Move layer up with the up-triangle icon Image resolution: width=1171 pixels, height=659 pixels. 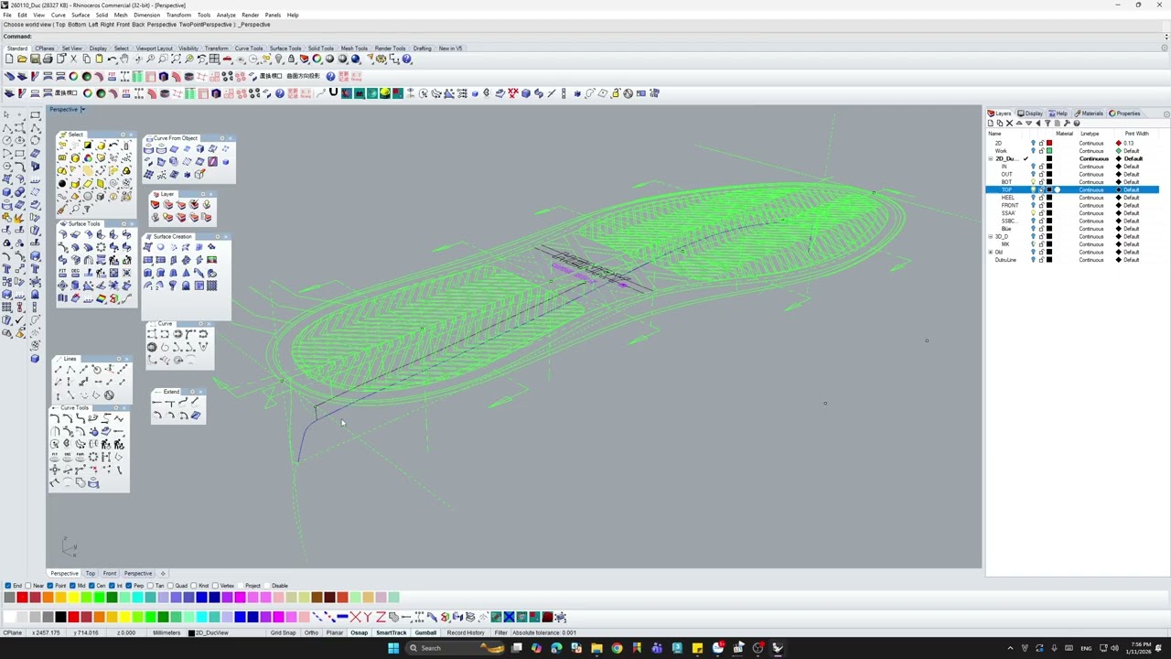pyautogui.click(x=1019, y=124)
